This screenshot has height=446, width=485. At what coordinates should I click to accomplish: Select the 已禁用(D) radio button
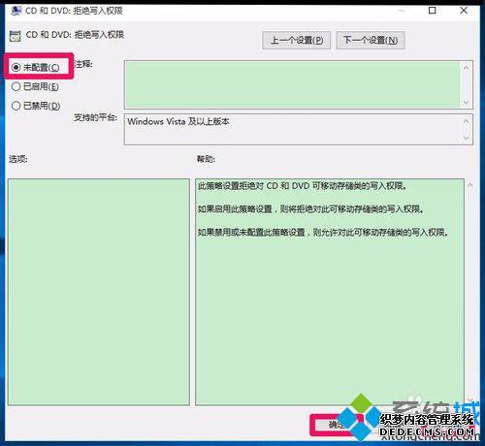(x=36, y=106)
